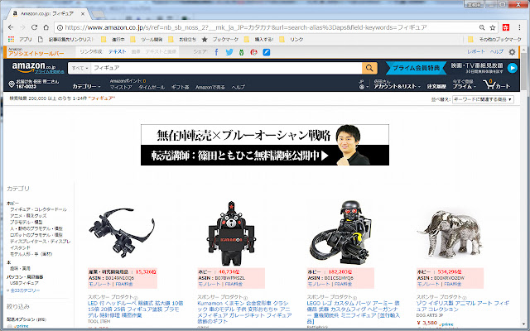Viewport: 530px width, 331px height.
Task: Open the red extension icon in toolbar
Action: click(x=506, y=27)
